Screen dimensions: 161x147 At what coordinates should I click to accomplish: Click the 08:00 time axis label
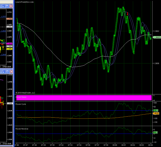[115, 145]
